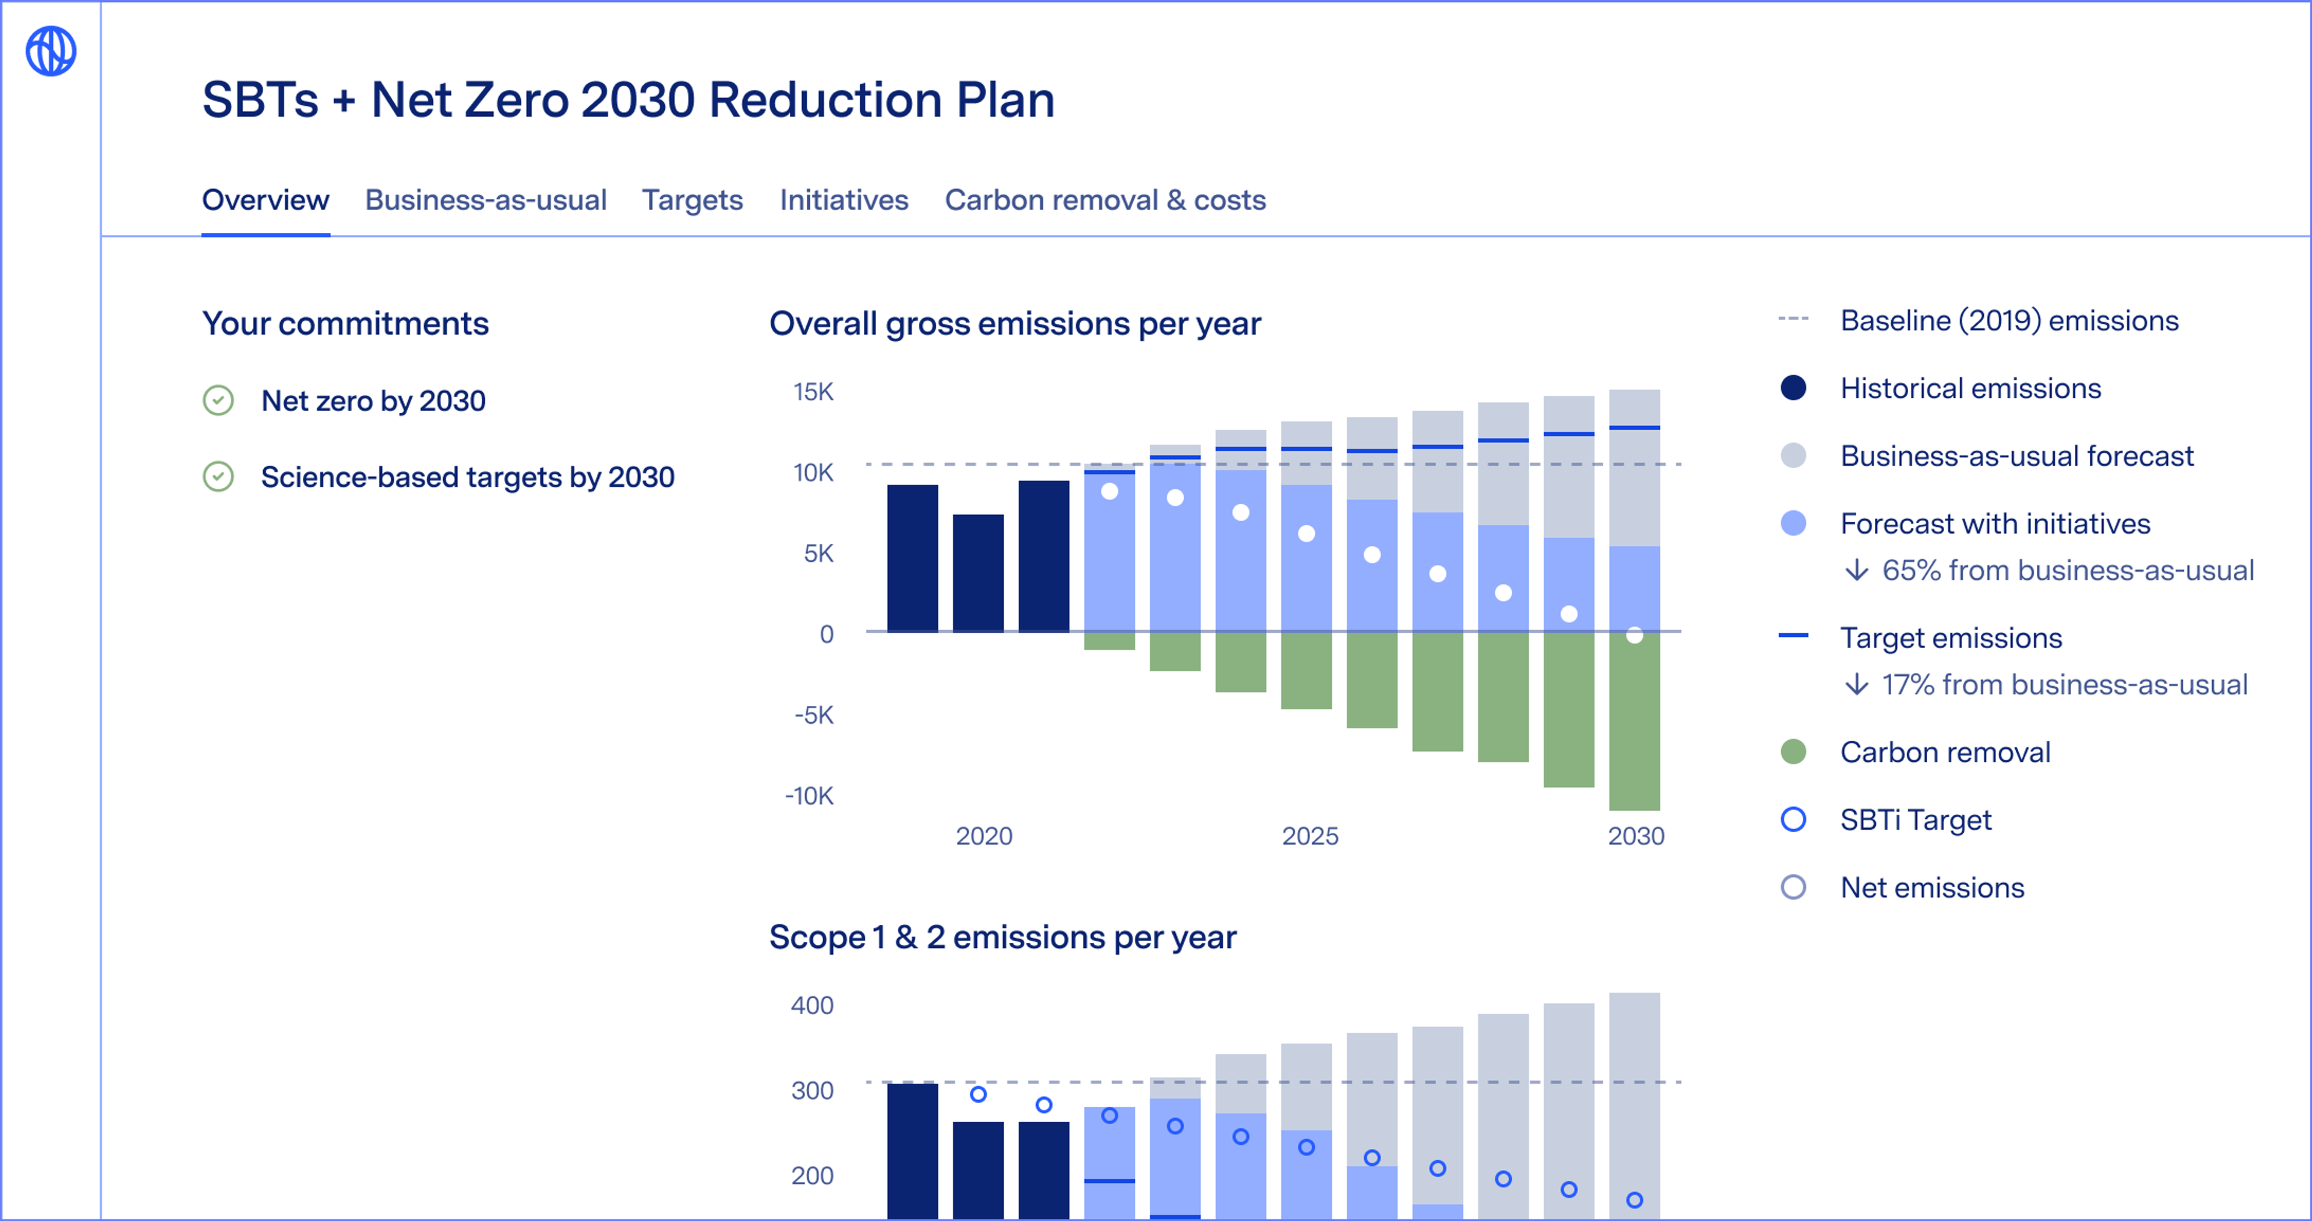2312x1221 pixels.
Task: Click the down arrow beside 17% from business-as-usual
Action: 1856,684
